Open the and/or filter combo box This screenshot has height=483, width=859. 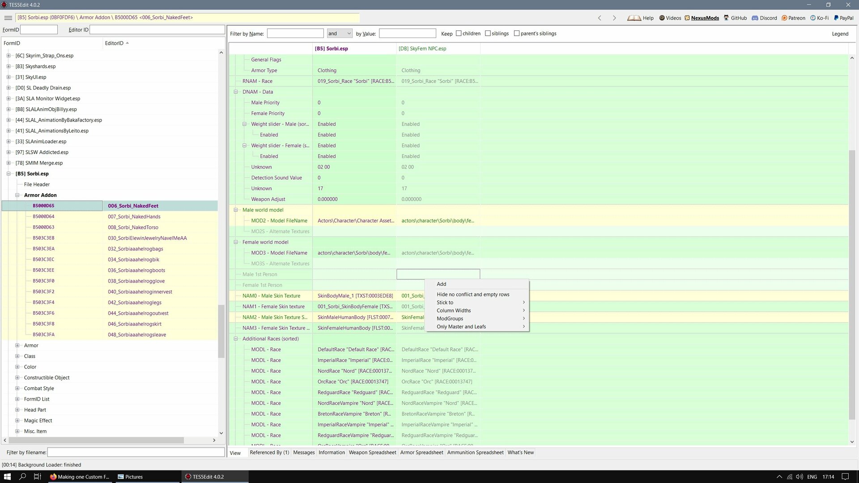click(x=340, y=34)
